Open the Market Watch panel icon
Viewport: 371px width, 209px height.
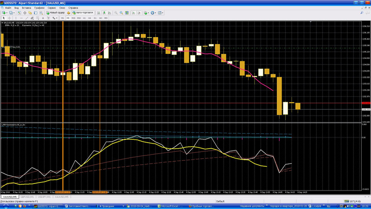19,13
